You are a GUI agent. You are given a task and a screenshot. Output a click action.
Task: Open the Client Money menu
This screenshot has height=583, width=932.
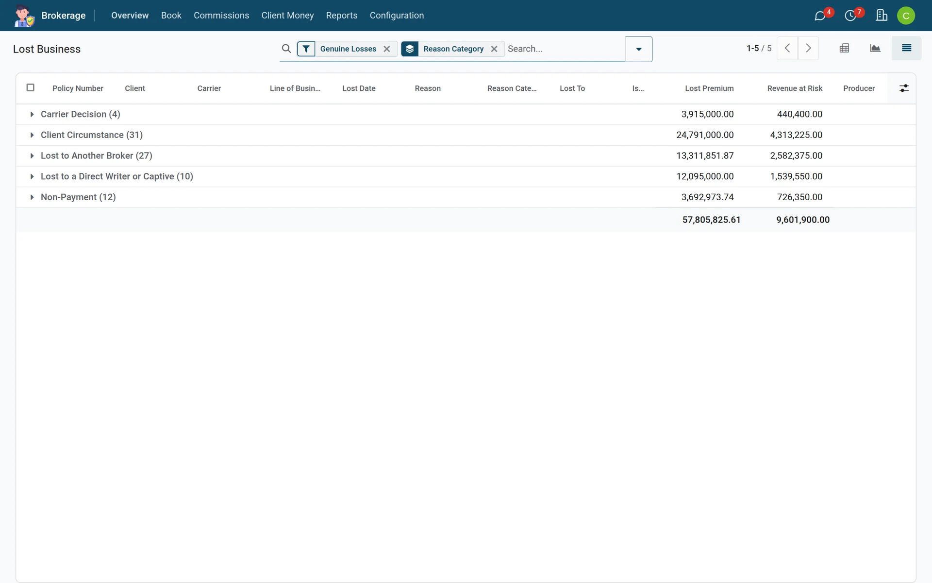(287, 16)
